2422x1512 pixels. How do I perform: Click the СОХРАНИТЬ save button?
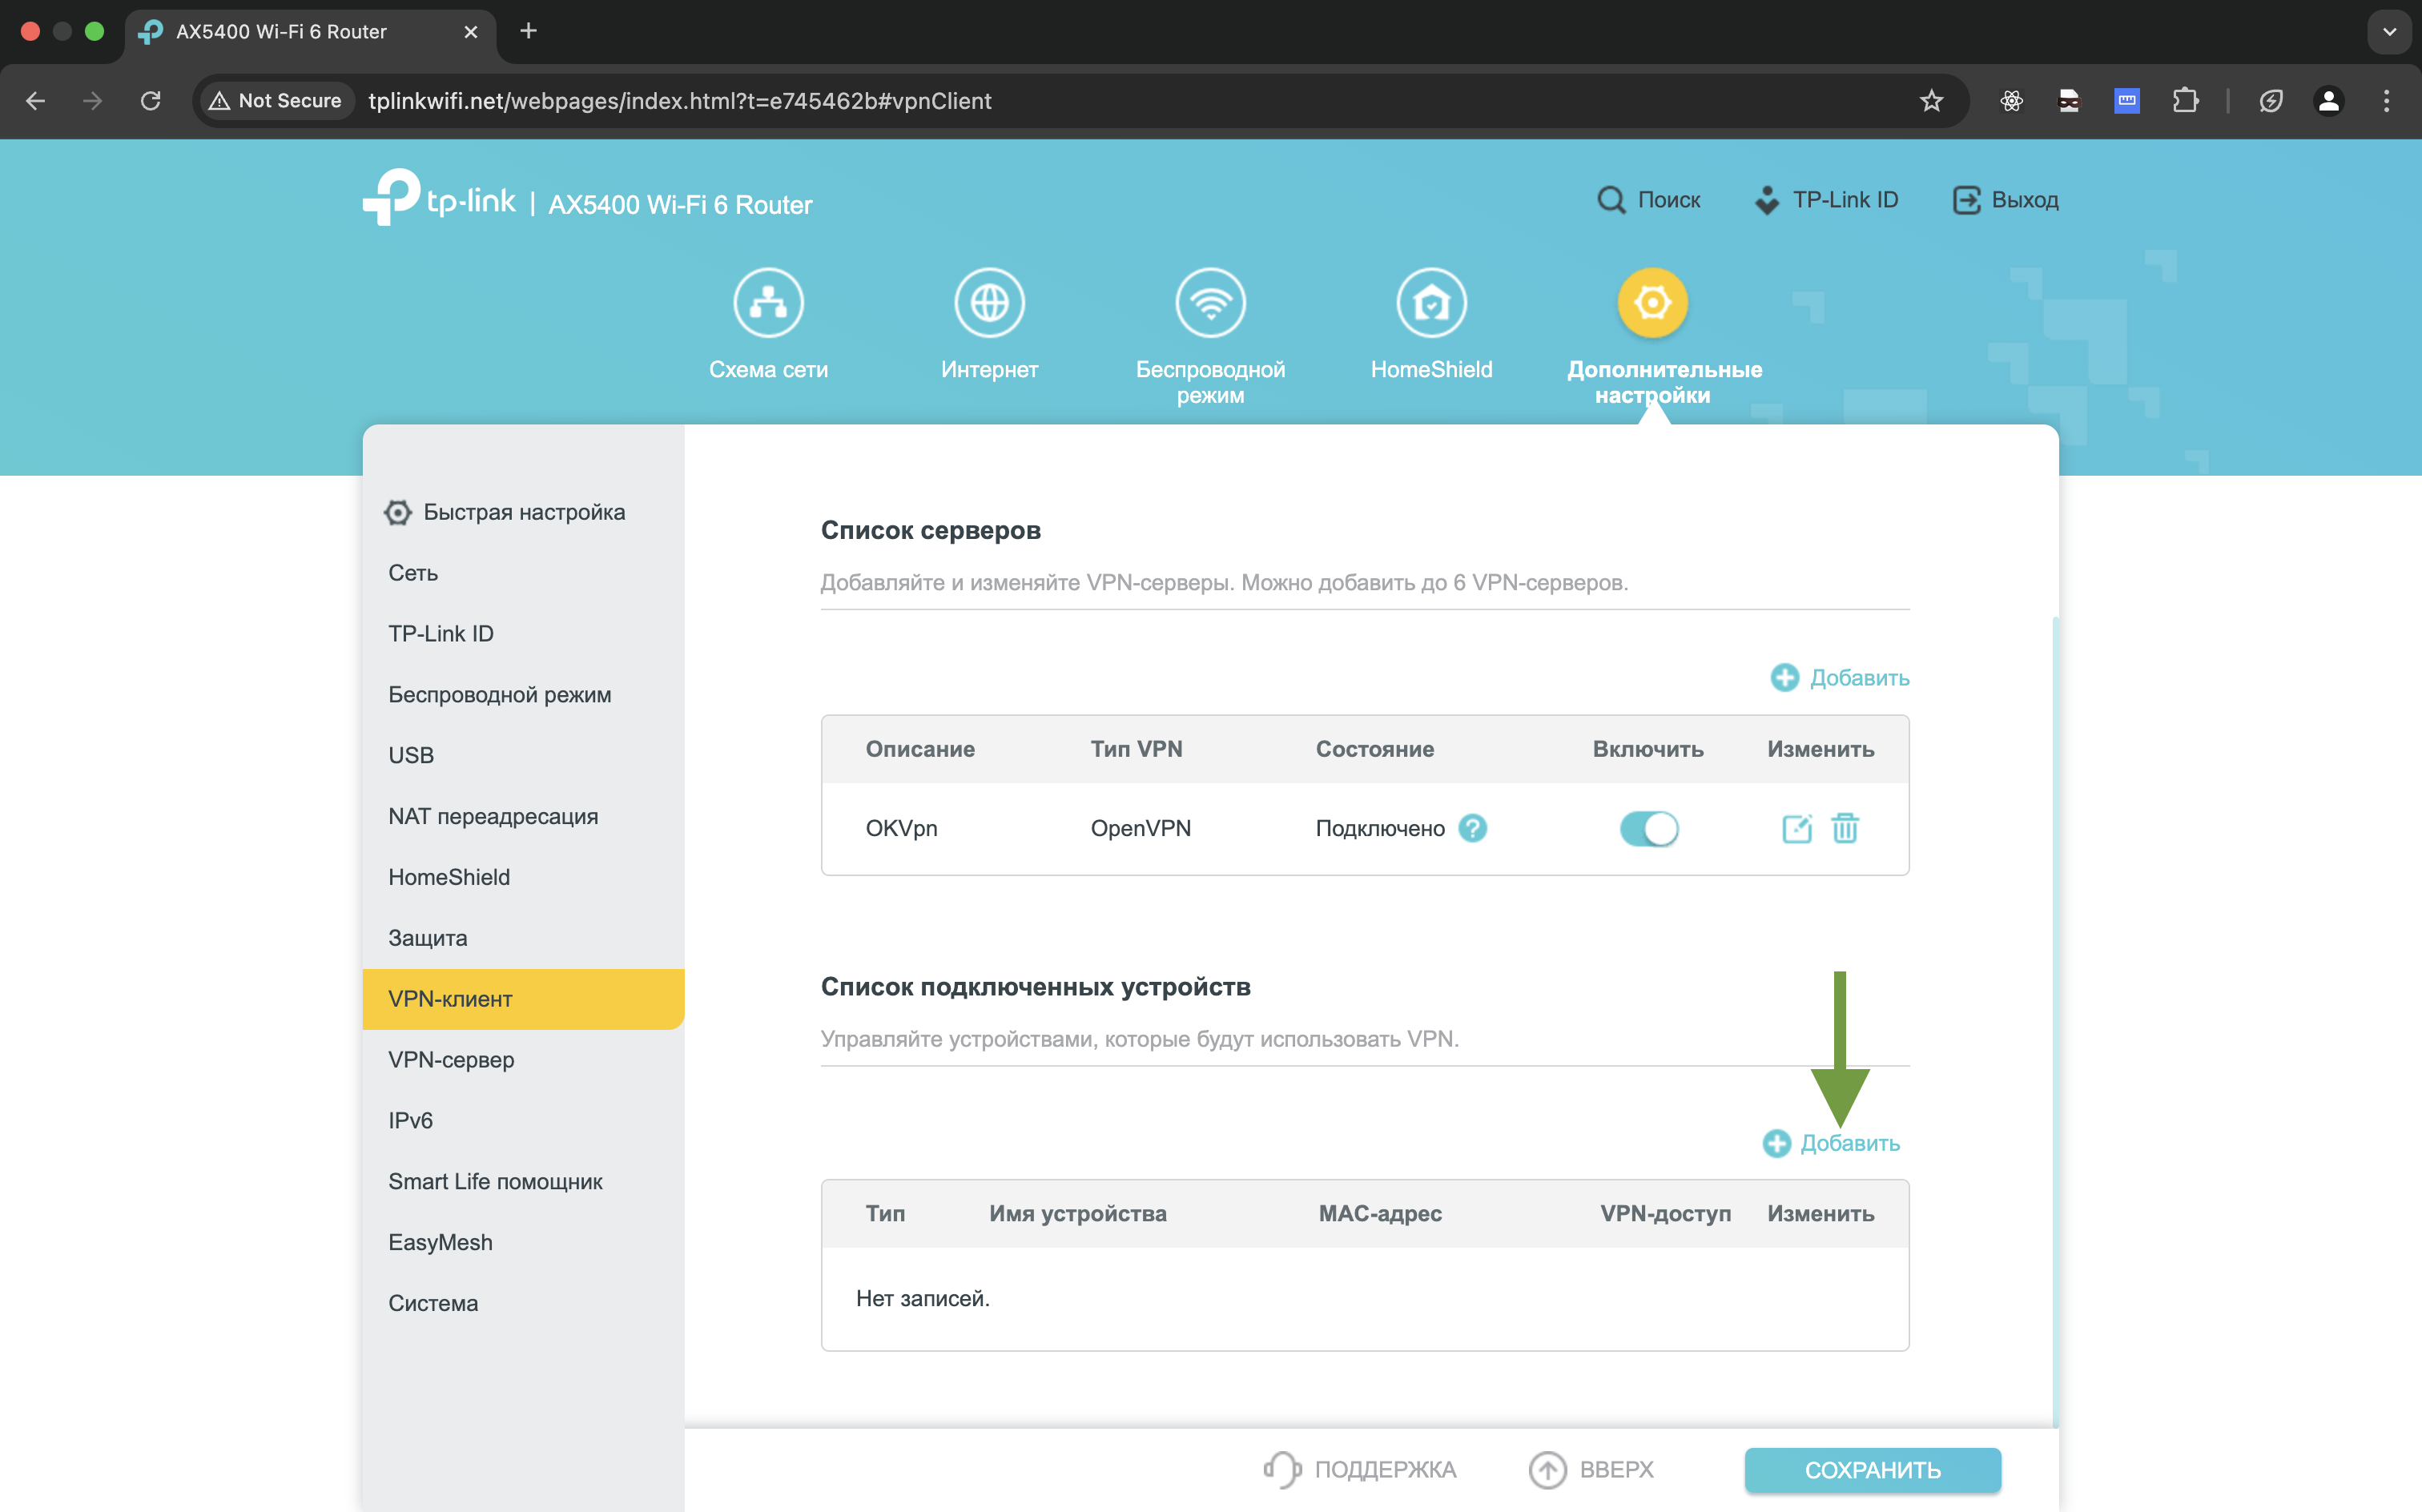(x=1872, y=1469)
